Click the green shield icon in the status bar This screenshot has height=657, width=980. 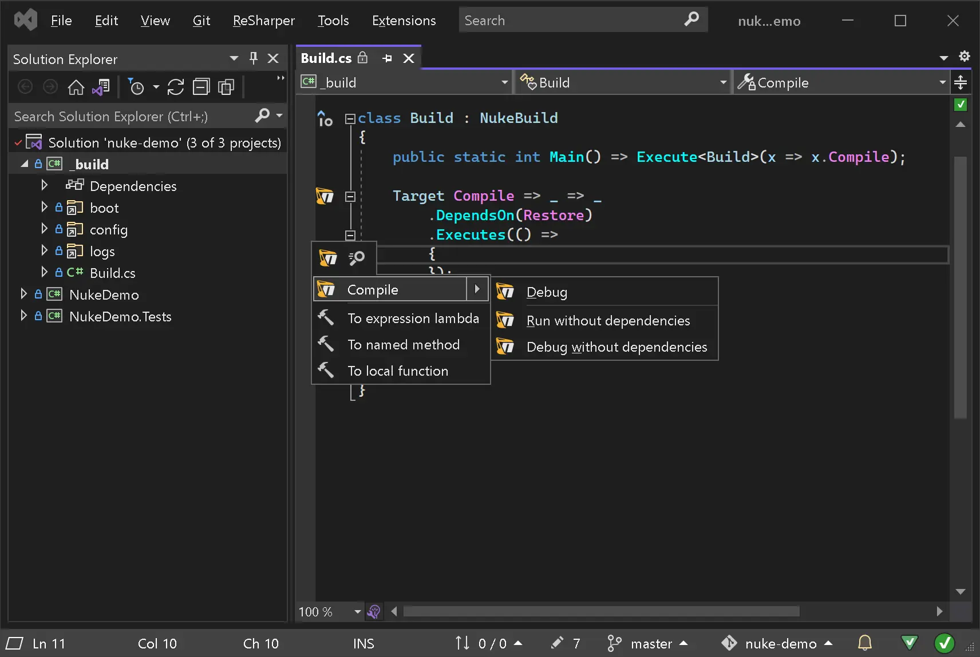(909, 643)
